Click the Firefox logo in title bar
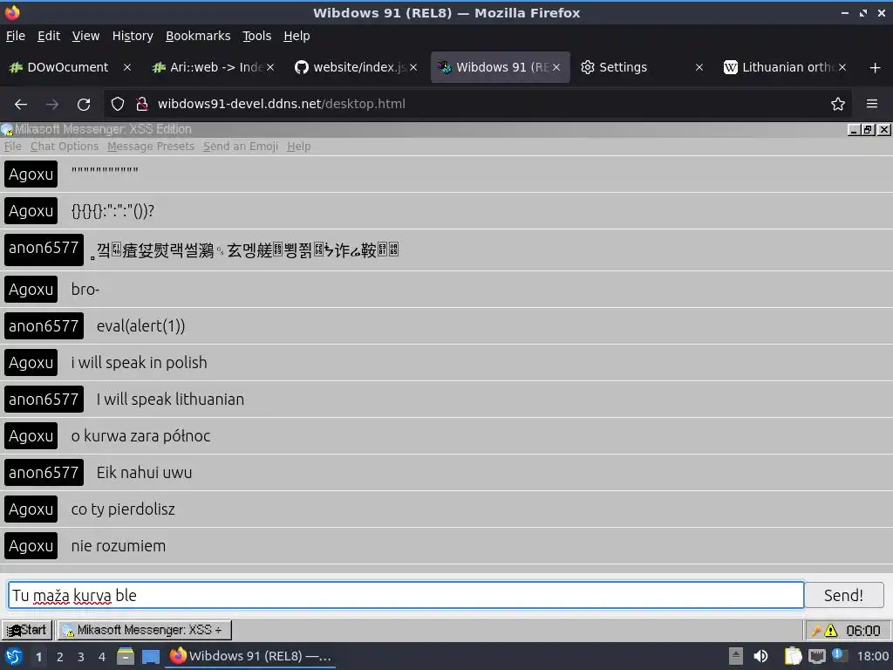 point(12,12)
